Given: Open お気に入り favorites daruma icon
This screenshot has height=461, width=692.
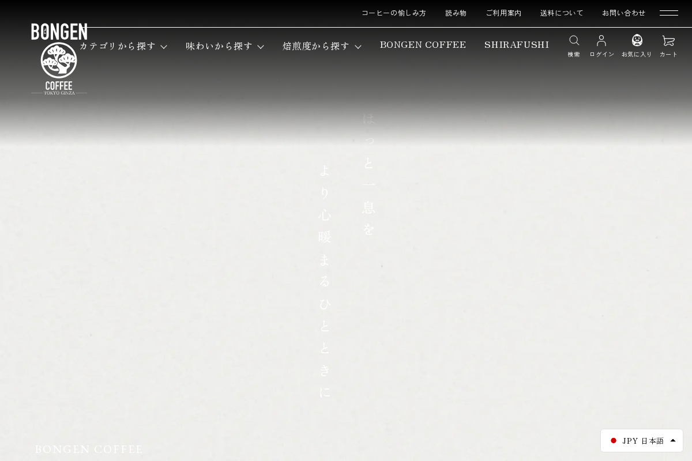Looking at the screenshot, I should [637, 40].
